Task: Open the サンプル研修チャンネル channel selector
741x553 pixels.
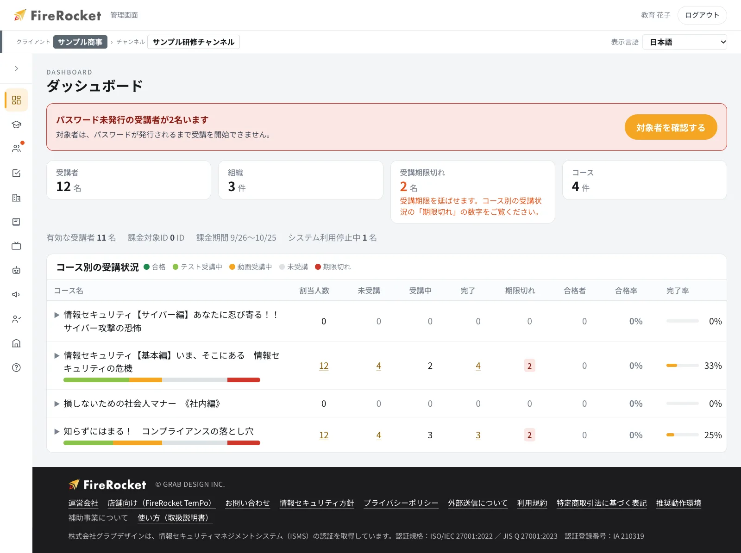Action: pyautogui.click(x=194, y=42)
